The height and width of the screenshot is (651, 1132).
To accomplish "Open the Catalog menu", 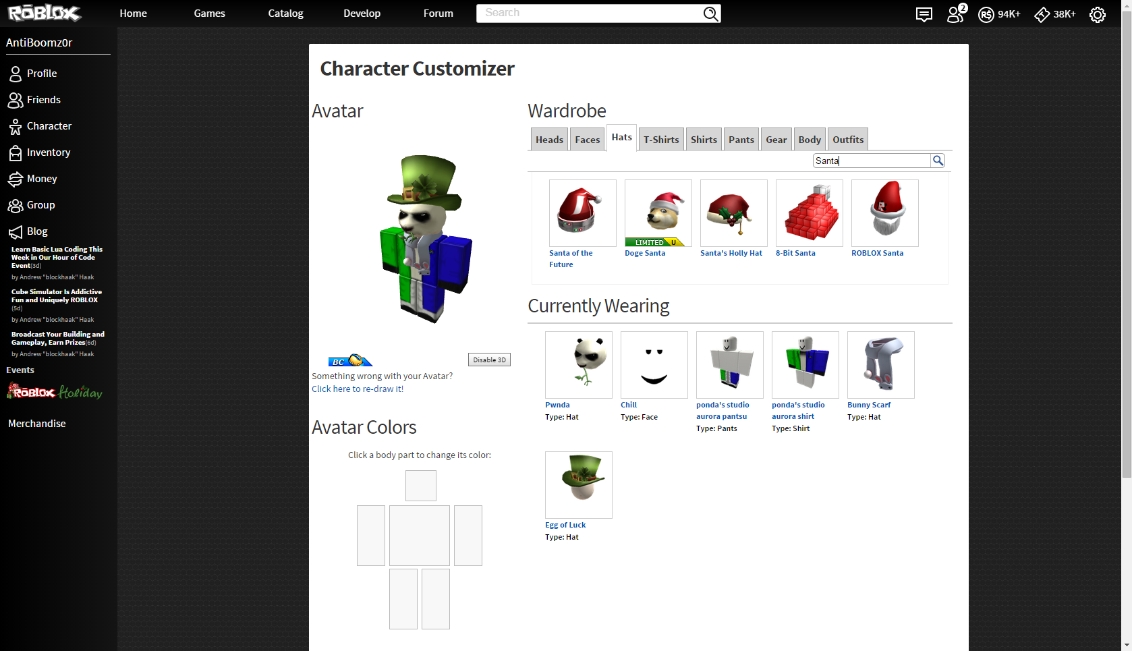I will click(285, 13).
